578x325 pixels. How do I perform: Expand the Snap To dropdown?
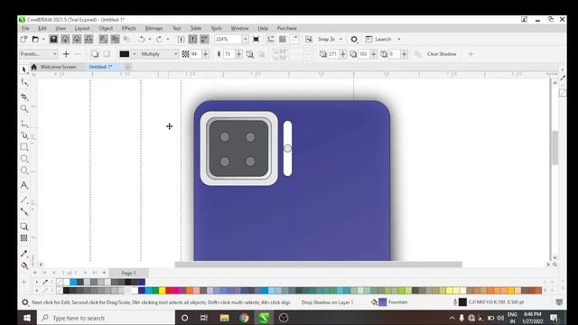340,39
